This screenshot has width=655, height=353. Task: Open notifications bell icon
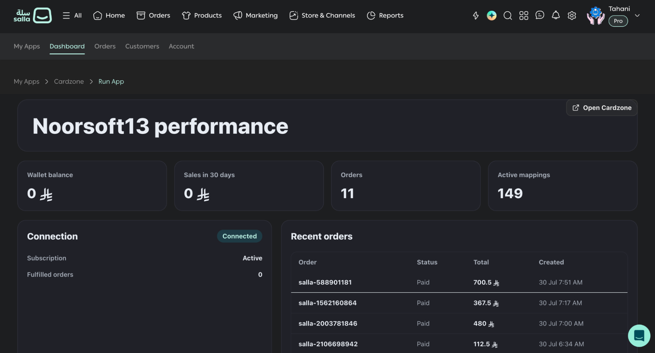[x=556, y=15]
